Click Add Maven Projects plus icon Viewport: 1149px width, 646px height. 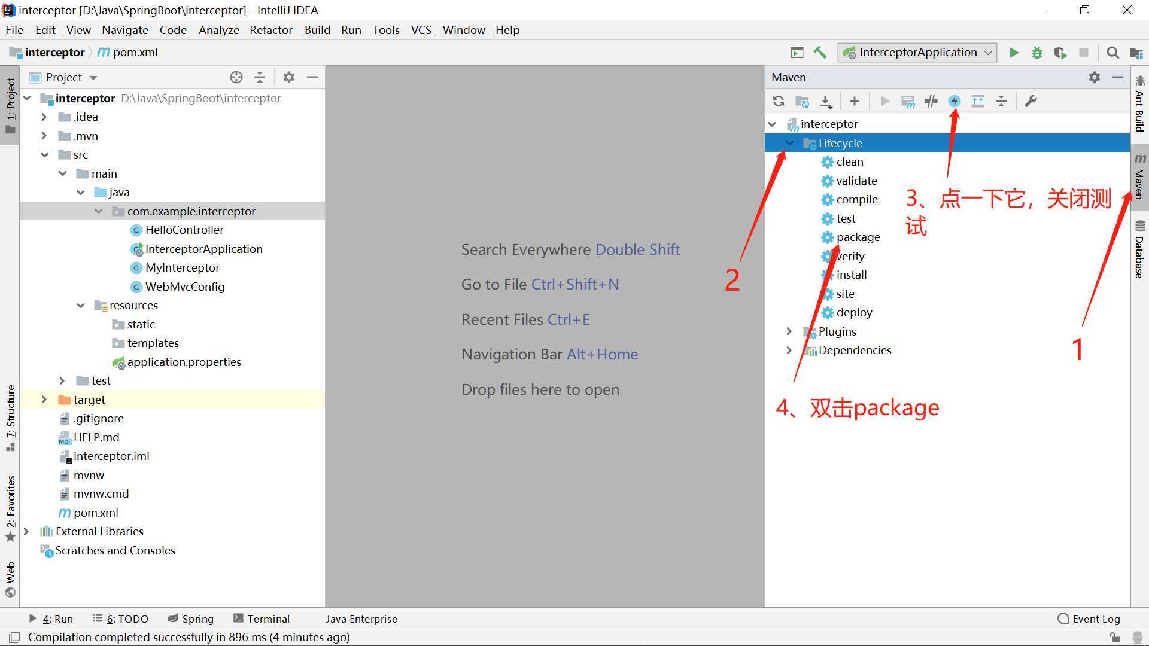[x=855, y=102]
